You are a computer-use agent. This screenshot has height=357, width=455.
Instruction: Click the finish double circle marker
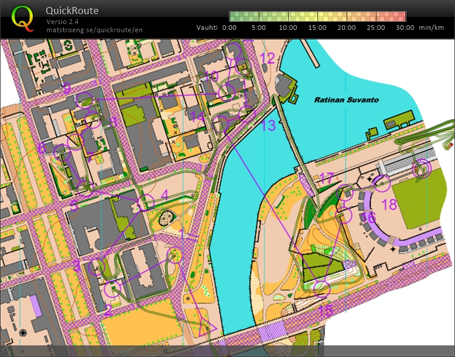point(421,169)
